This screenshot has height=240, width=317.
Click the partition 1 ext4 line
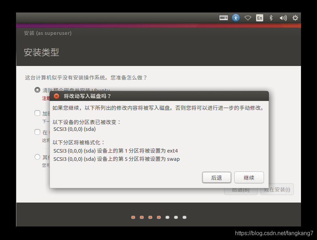(116, 151)
